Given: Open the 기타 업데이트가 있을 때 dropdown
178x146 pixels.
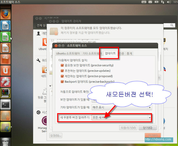Looking at the screenshot, I should coord(150,107).
